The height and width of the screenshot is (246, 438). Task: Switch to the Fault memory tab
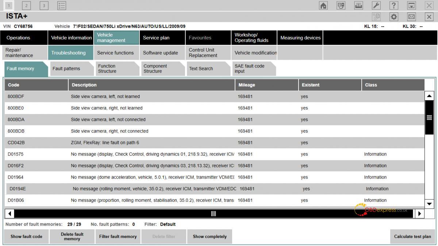click(26, 69)
